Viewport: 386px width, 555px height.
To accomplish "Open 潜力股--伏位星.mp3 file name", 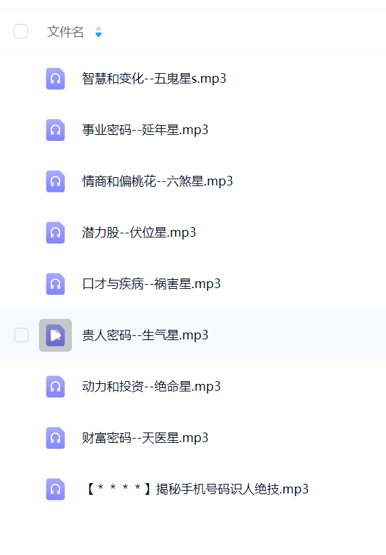I will (x=139, y=233).
